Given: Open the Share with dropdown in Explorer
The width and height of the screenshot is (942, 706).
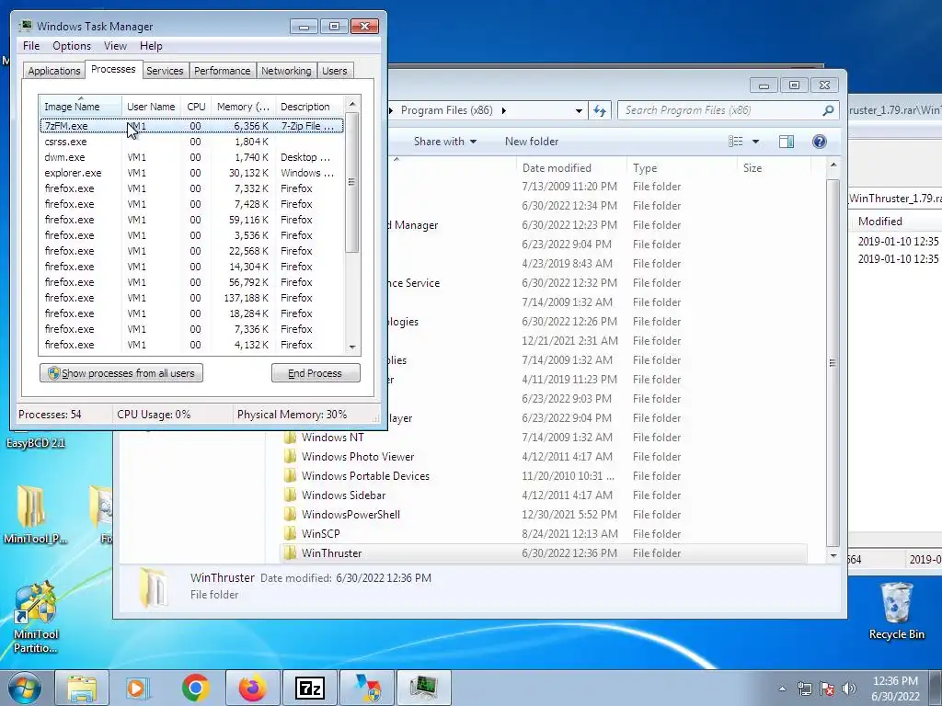Looking at the screenshot, I should tap(444, 142).
